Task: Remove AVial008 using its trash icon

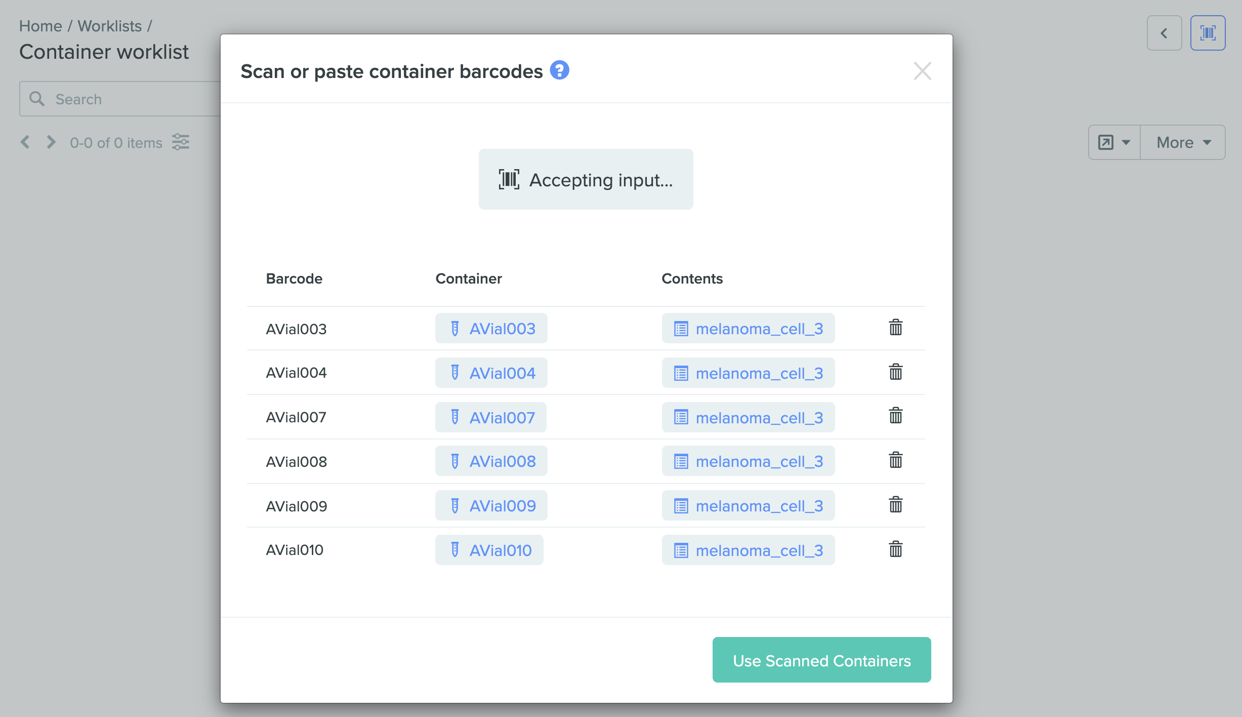Action: click(x=895, y=460)
